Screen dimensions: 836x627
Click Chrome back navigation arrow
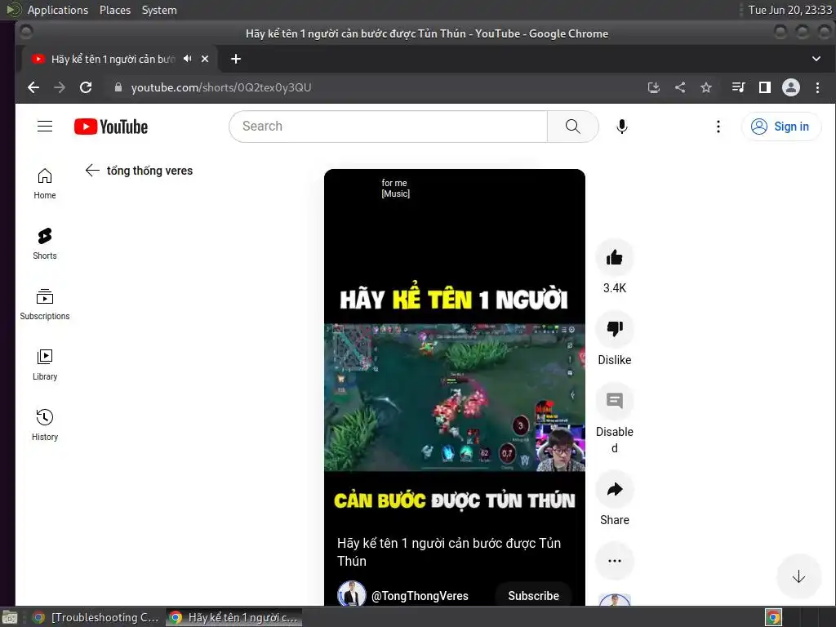(x=33, y=87)
